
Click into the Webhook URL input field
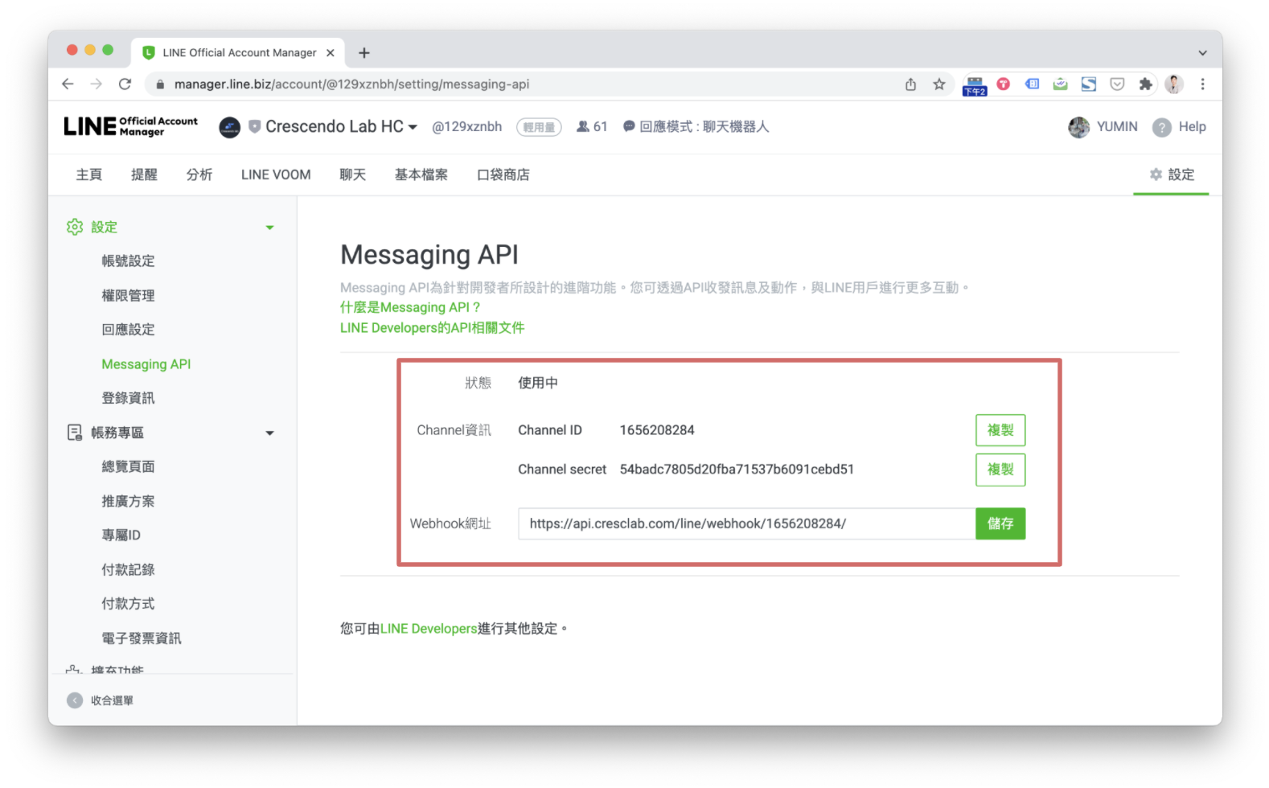(x=745, y=523)
